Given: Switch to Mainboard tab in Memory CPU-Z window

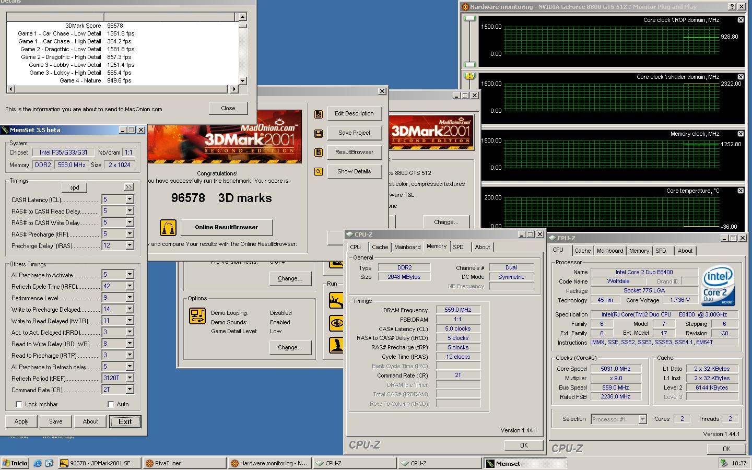Looking at the screenshot, I should pos(407,247).
